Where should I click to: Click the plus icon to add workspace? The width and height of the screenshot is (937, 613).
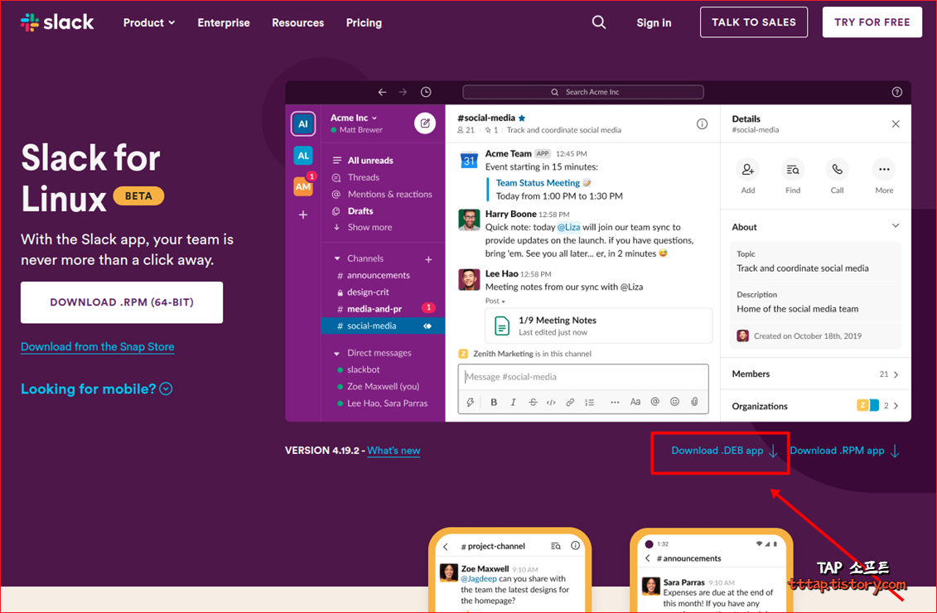click(x=303, y=215)
